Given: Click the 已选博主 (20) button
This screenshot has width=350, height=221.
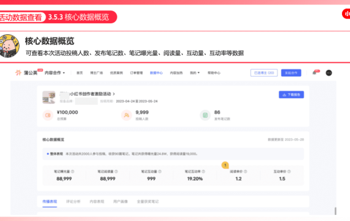Looking at the screenshot, I should [x=264, y=73].
